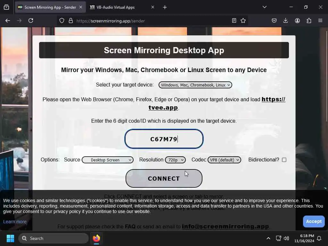The image size is (328, 246).
Task: Click the forward navigation arrow
Action: [19, 20]
